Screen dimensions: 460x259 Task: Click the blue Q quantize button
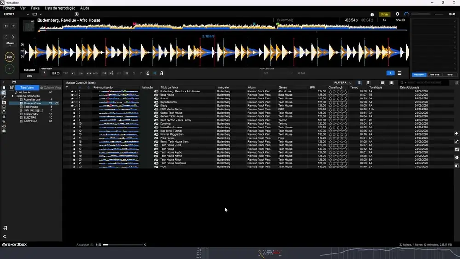point(391,73)
